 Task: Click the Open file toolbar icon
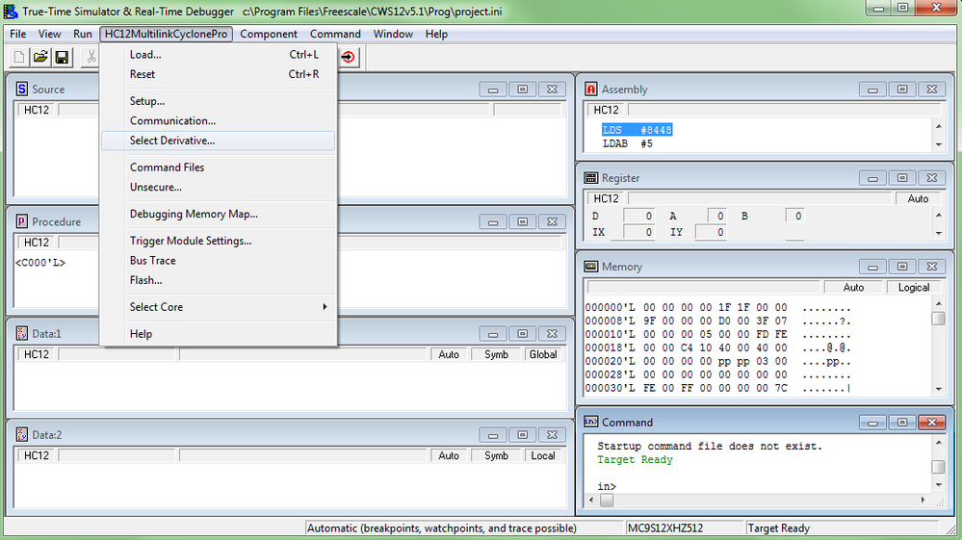point(40,57)
